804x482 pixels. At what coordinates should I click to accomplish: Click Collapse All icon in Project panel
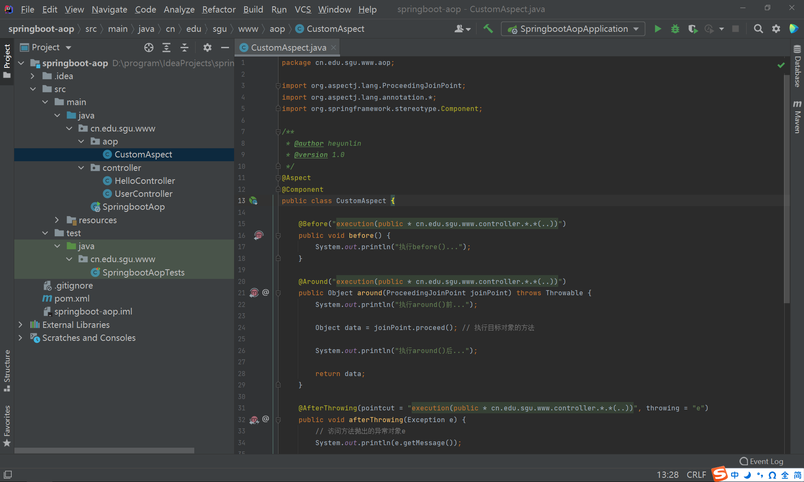tap(184, 48)
